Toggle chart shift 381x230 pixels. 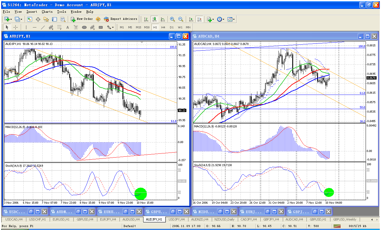point(199,19)
